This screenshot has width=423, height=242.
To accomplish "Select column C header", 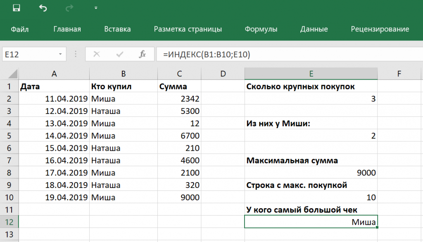I will [x=179, y=73].
